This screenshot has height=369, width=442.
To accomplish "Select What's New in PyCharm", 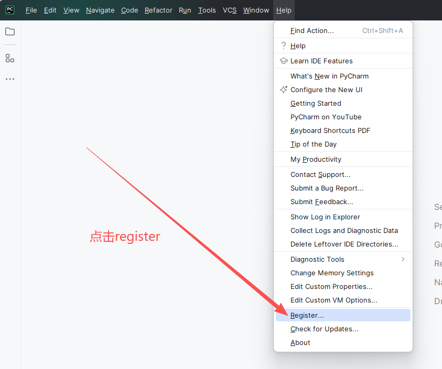I will pos(343,76).
